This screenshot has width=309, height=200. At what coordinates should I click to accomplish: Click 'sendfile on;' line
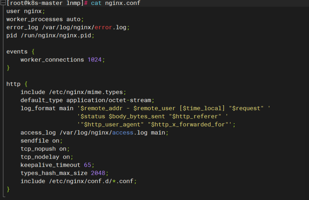tap(41, 141)
